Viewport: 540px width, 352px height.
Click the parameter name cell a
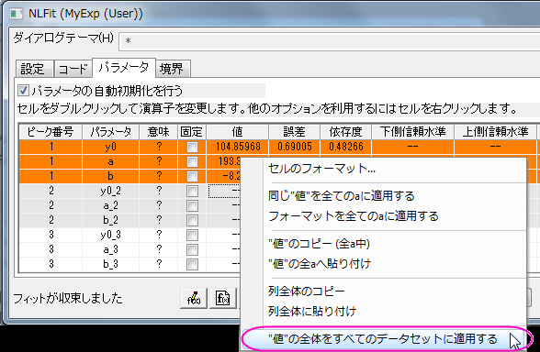point(110,161)
